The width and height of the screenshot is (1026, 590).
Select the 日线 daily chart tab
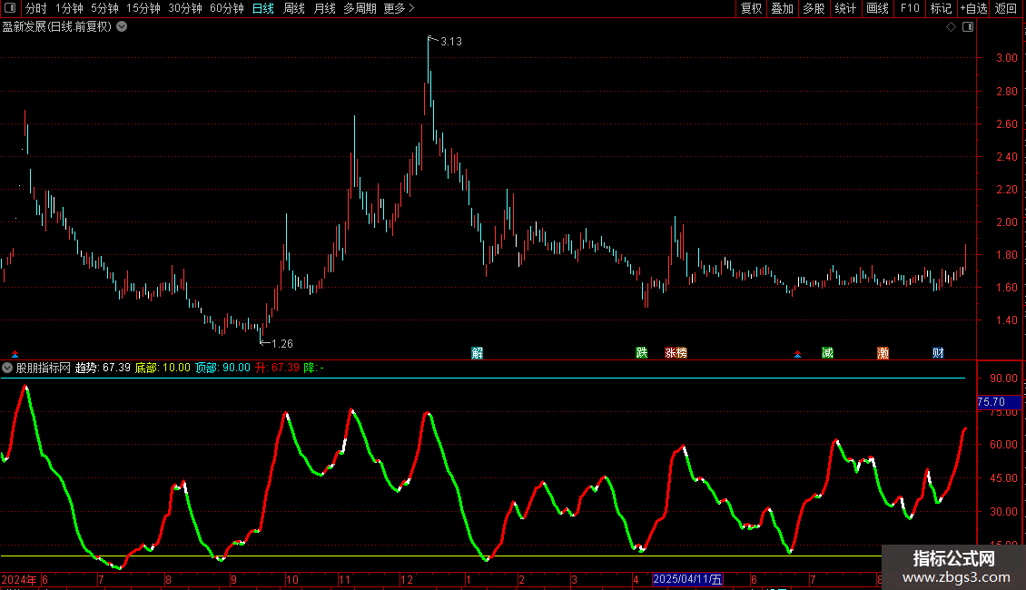(x=263, y=8)
